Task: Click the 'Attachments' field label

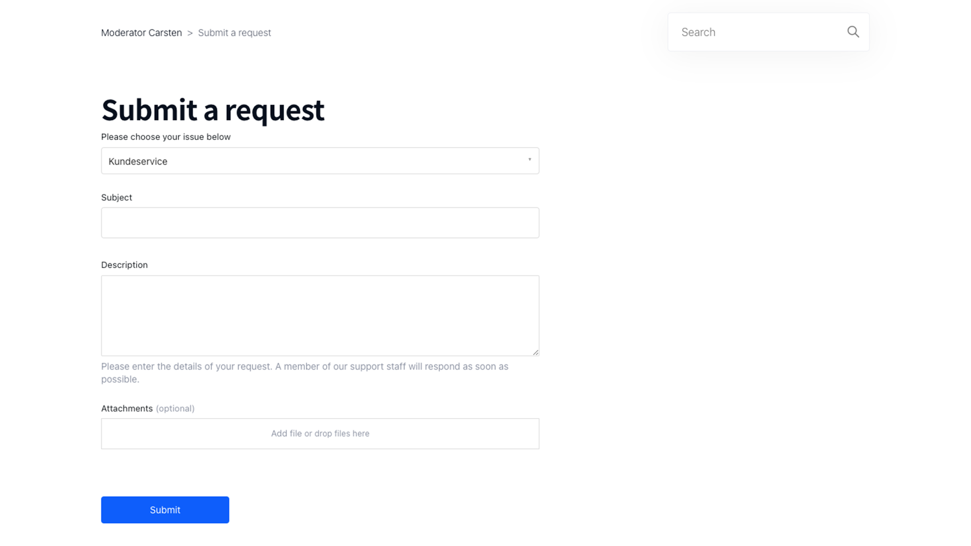Action: [126, 408]
